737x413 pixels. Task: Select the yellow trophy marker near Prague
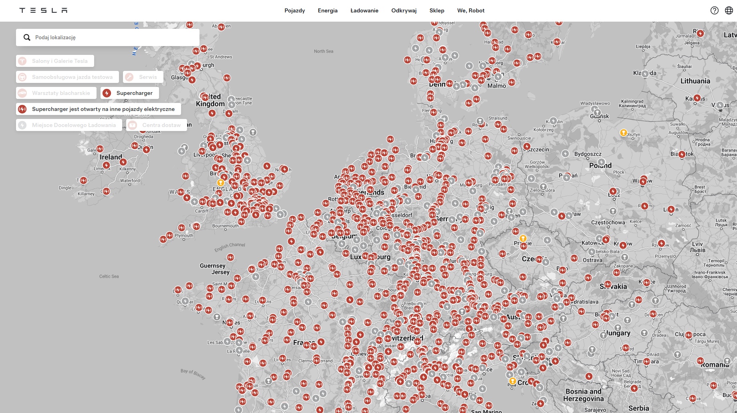click(x=523, y=239)
